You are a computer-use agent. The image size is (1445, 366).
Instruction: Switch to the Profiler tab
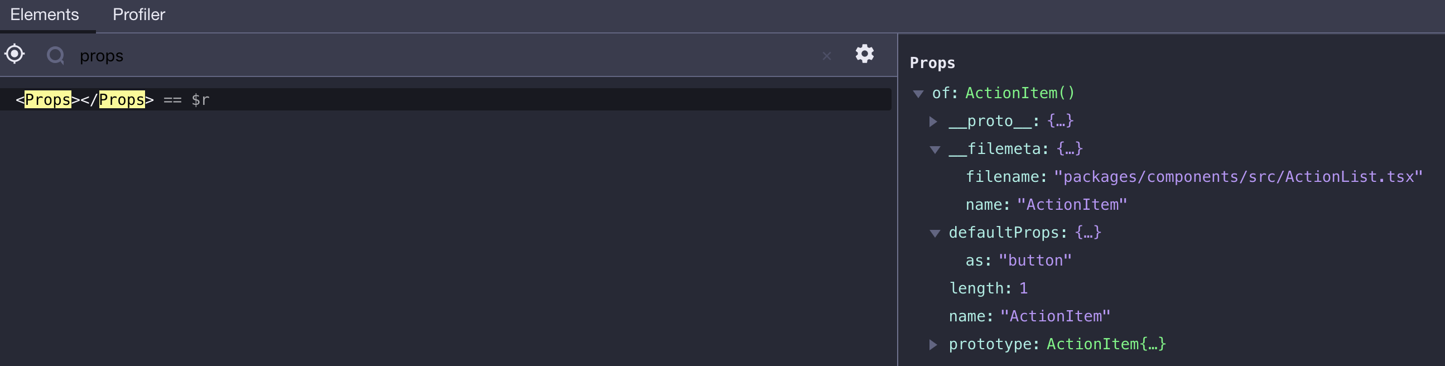tap(138, 15)
